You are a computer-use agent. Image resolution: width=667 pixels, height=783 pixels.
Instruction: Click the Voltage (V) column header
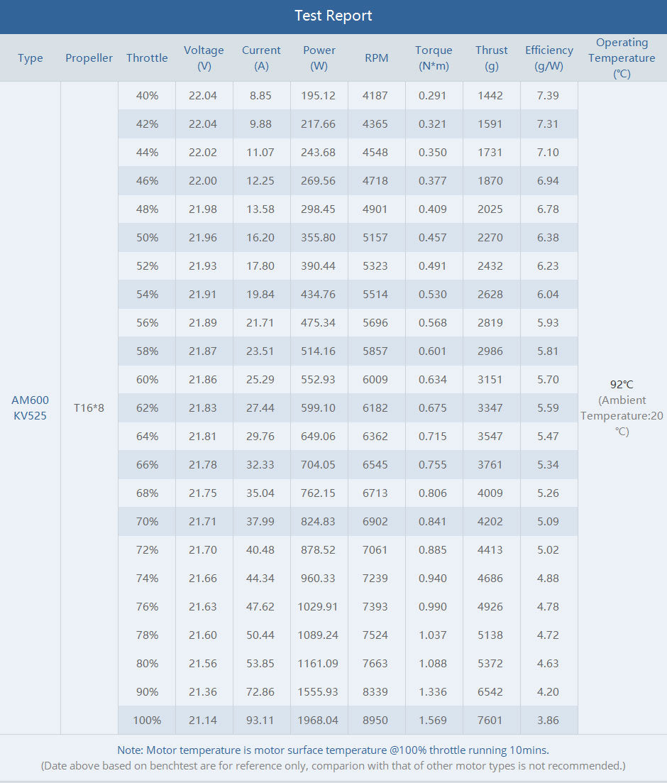[x=204, y=58]
